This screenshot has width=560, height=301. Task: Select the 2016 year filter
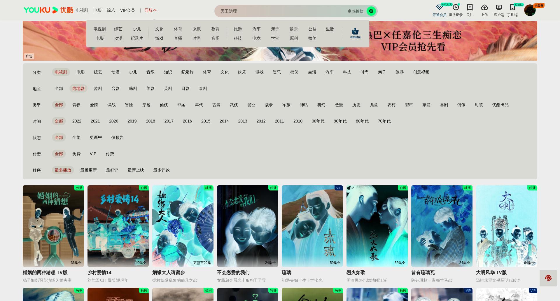click(187, 121)
